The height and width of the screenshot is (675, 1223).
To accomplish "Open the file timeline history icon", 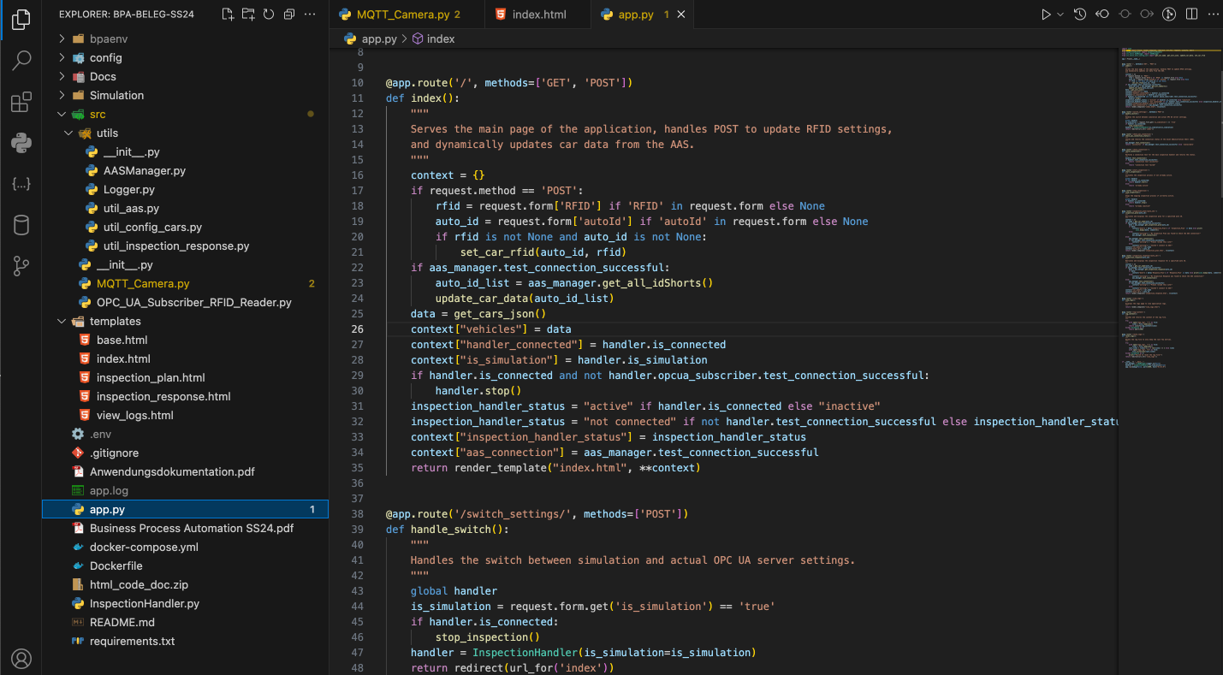I will coord(1080,15).
